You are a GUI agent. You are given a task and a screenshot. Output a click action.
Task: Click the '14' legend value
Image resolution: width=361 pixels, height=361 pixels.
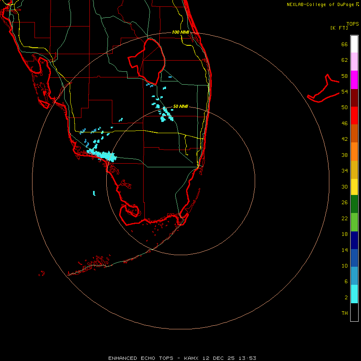[345, 250]
